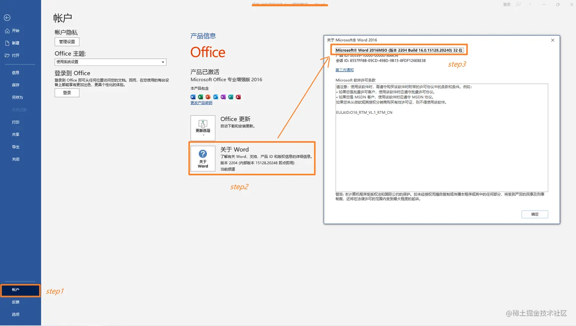The height and width of the screenshot is (326, 576).
Task: Click the 更改产品密钥 link
Action: 201,103
